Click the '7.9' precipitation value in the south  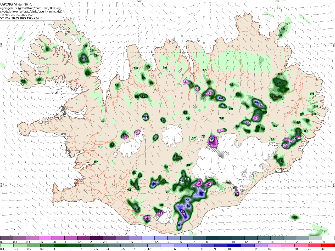coord(187,200)
